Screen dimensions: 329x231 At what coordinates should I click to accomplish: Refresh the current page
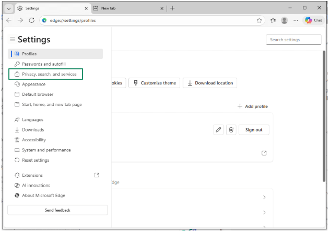(32, 20)
